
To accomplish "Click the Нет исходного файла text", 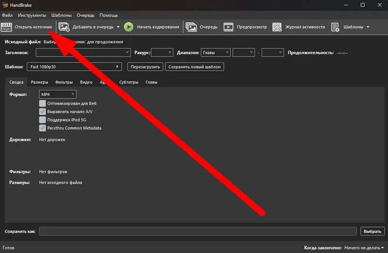I will [x=60, y=183].
